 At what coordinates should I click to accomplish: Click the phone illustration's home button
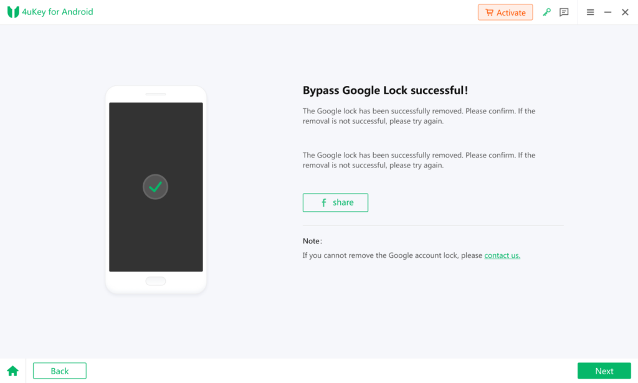tap(155, 281)
